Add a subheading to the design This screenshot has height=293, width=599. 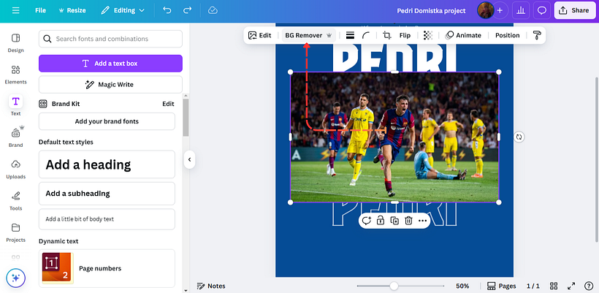[x=107, y=194]
